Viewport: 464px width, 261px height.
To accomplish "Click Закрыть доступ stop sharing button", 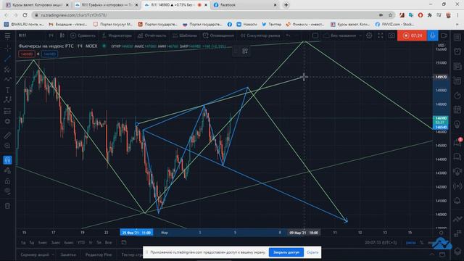I will [286, 252].
